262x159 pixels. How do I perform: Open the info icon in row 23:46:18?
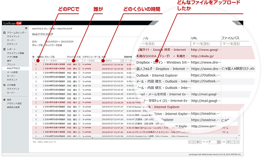click(79, 94)
